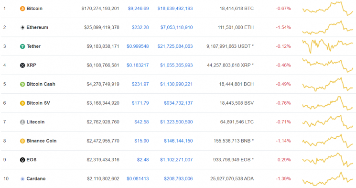Select Litecoin supply 64,891,546 LTC
Screen dimensions: 356x188
[x=237, y=122]
